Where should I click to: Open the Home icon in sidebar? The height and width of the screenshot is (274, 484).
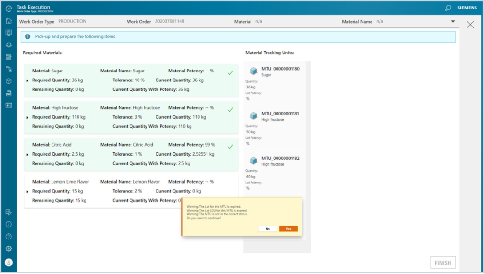[x=9, y=21]
